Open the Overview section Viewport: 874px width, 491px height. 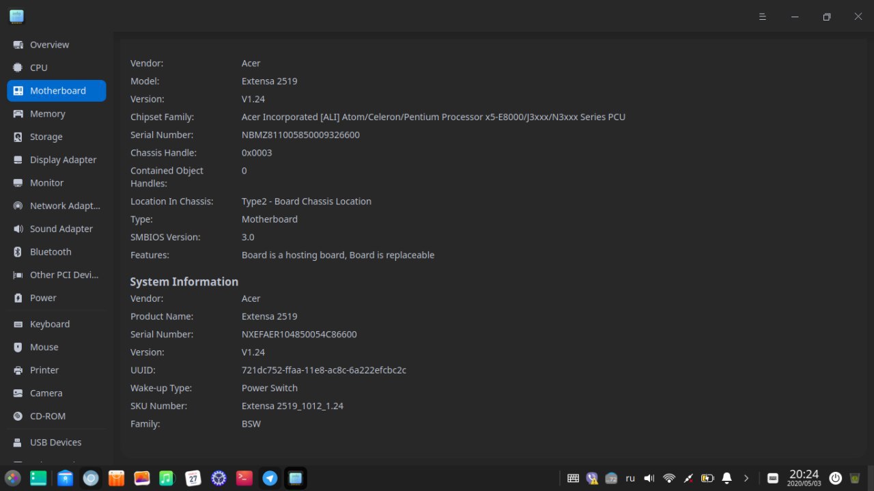click(x=57, y=44)
